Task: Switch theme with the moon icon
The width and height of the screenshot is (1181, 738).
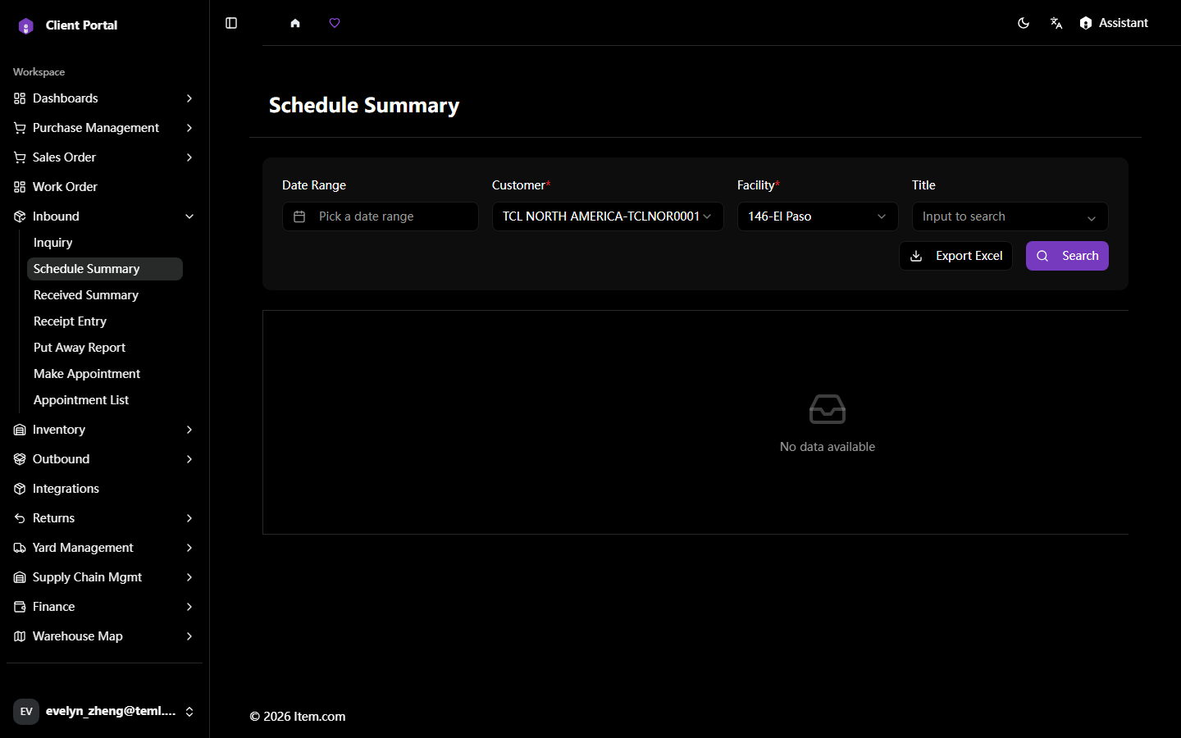Action: (x=1024, y=23)
